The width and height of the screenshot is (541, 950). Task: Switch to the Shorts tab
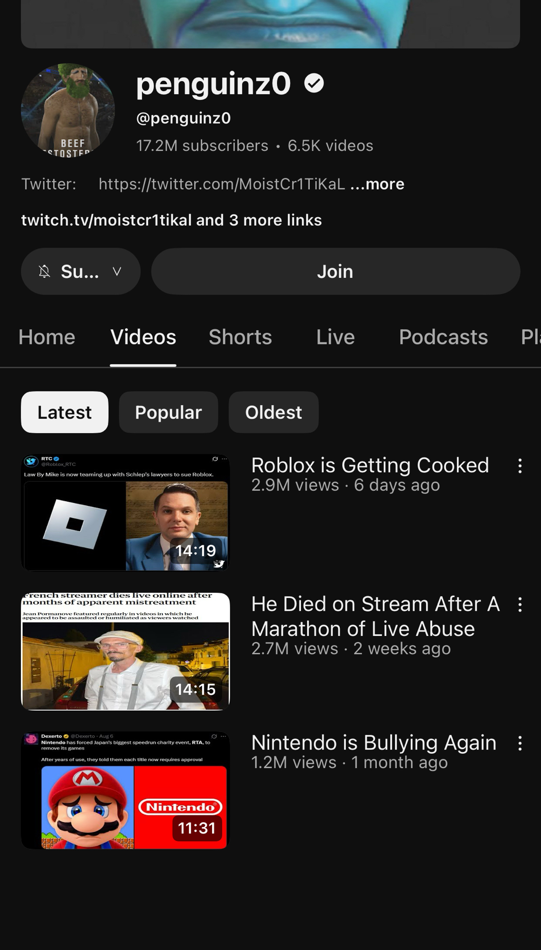click(240, 337)
